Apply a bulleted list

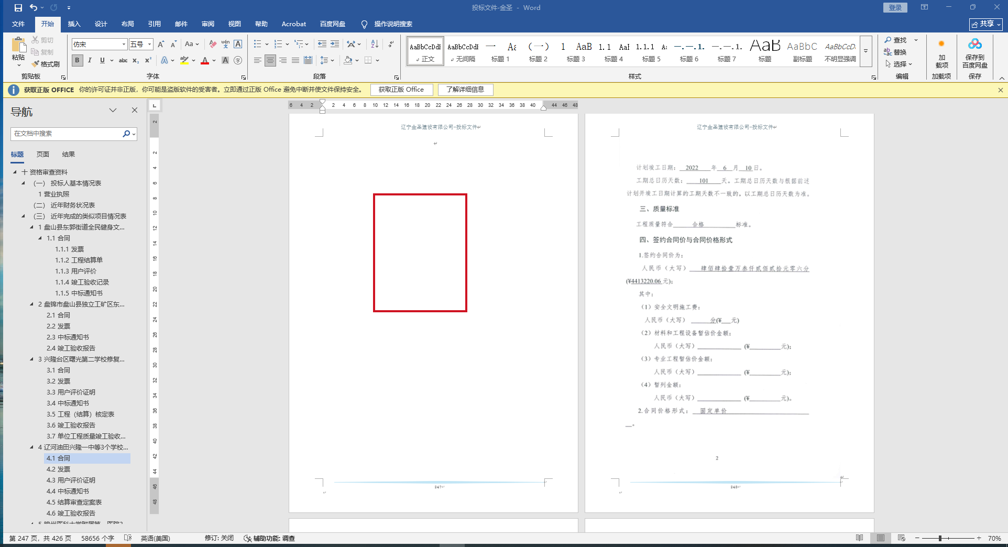click(257, 44)
